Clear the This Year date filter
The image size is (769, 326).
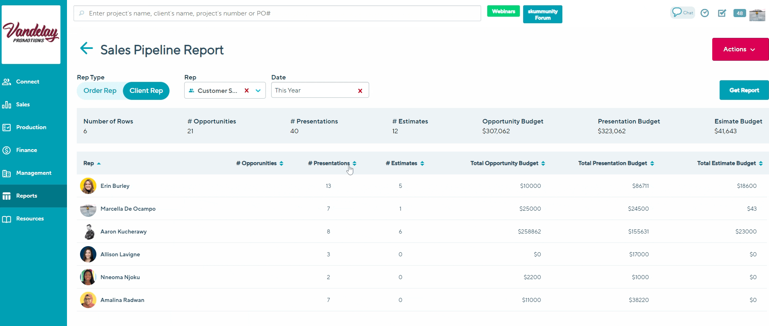point(360,91)
